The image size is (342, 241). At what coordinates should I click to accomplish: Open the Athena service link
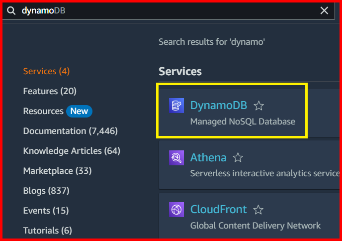tap(208, 157)
